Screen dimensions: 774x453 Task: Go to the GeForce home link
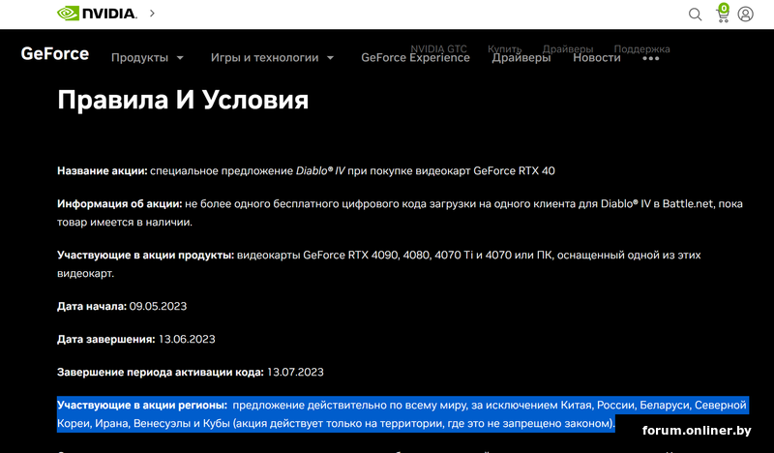pos(55,53)
